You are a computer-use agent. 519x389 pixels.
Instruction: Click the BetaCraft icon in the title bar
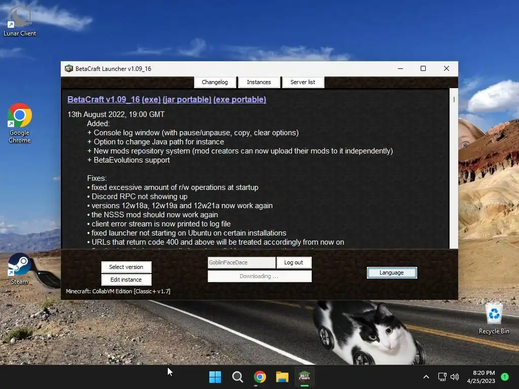pyautogui.click(x=69, y=68)
